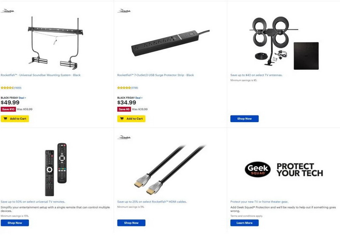Click the Rocketfish logo above the surge protector
Viewport: 340px width, 235px height.
click(124, 11)
